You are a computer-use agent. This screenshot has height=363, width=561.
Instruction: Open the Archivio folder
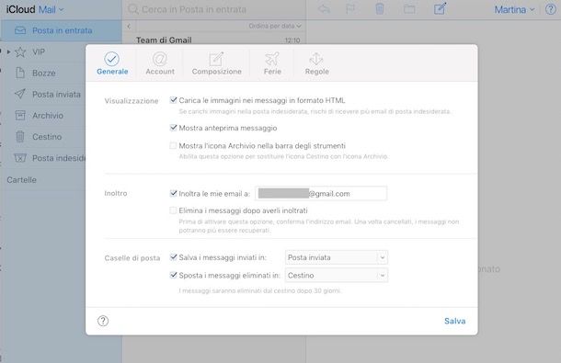pos(48,116)
